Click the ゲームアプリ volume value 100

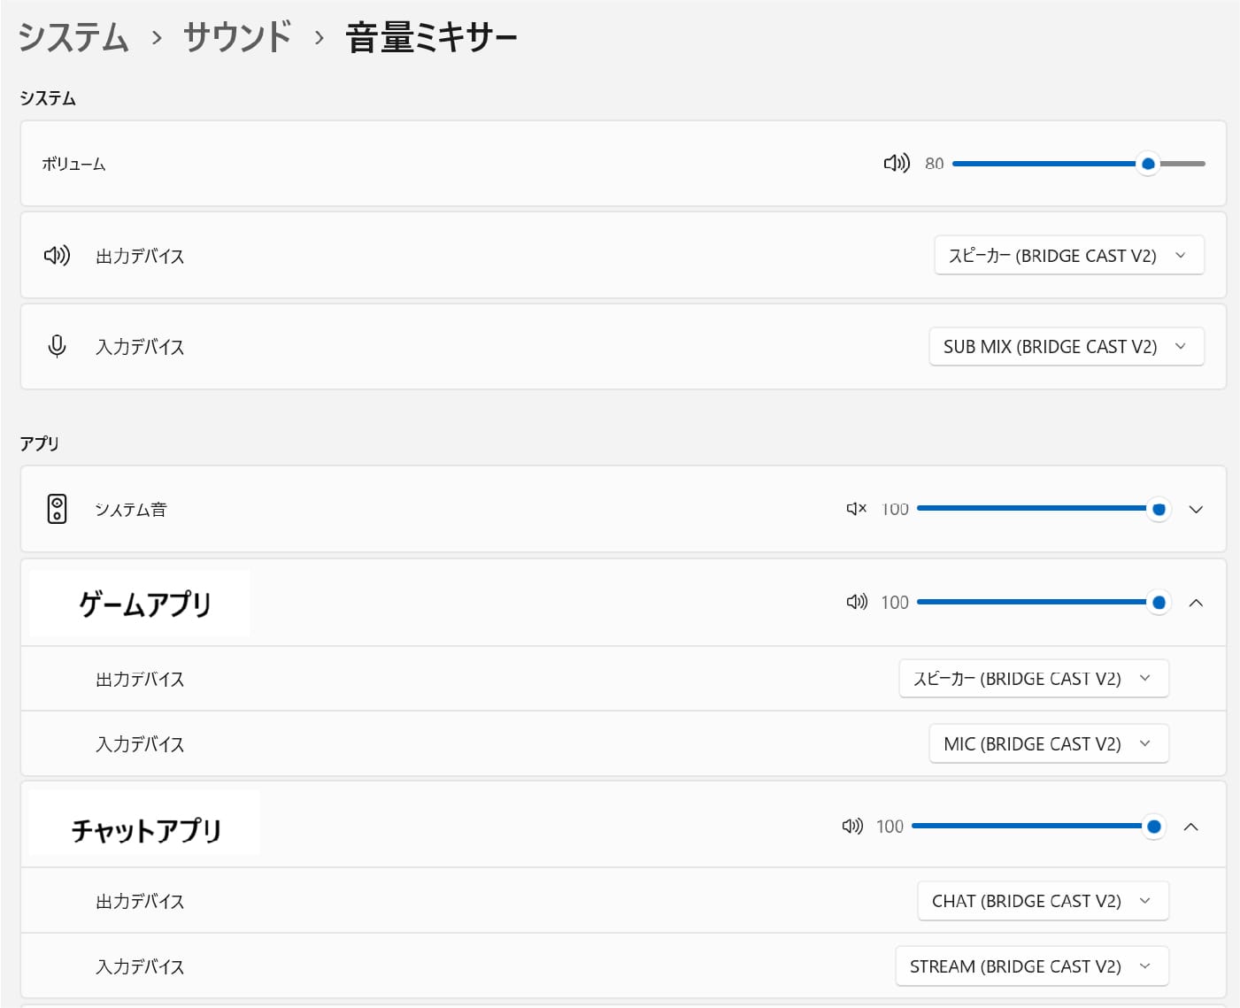click(x=895, y=603)
